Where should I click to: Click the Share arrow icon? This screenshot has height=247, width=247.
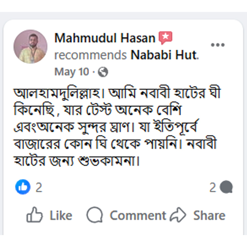pyautogui.click(x=178, y=215)
